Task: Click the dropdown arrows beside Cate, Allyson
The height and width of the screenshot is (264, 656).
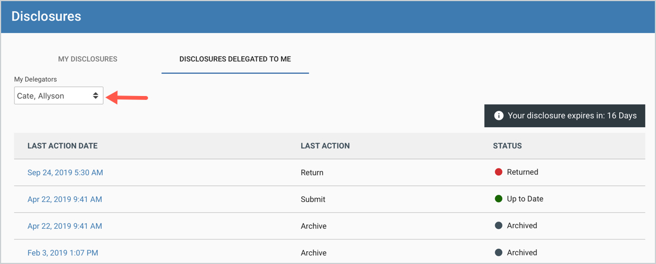Action: tap(96, 96)
